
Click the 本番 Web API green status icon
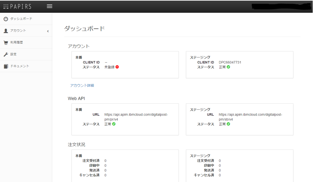point(114,124)
